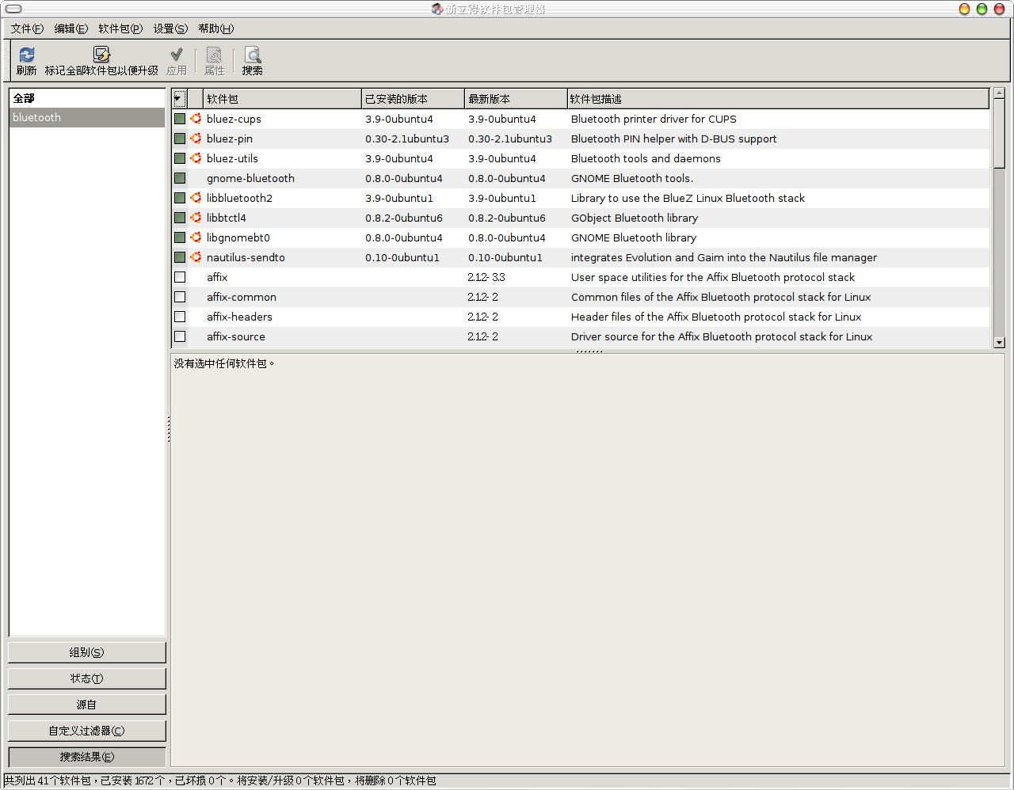Open the 软件包 menu
The image size is (1014, 790).
(x=120, y=28)
